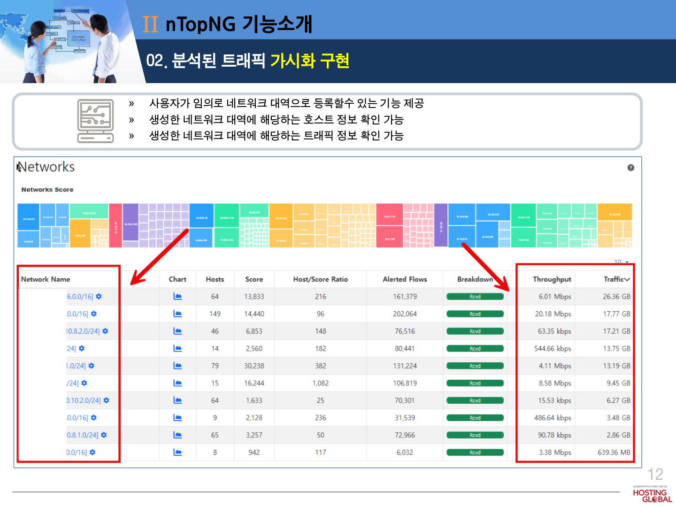Open the chart icon in the 1,633 score row
Screen dimensions: 676x507
(x=177, y=400)
